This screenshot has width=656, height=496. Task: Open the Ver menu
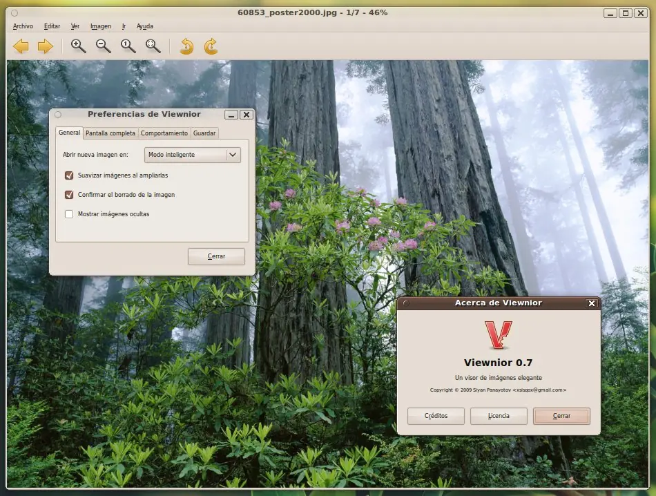pos(75,26)
